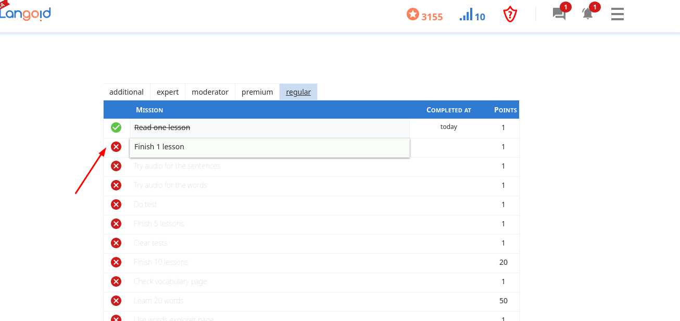This screenshot has width=680, height=321.
Task: Click the Points column header
Action: 506,110
